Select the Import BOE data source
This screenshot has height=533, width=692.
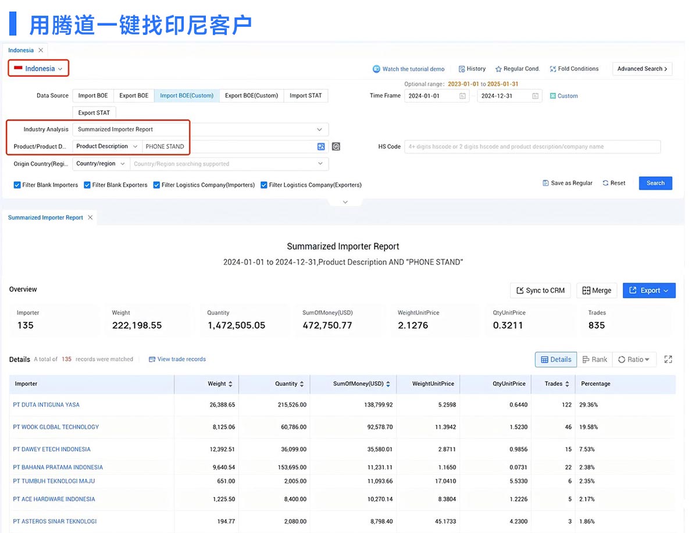[92, 95]
